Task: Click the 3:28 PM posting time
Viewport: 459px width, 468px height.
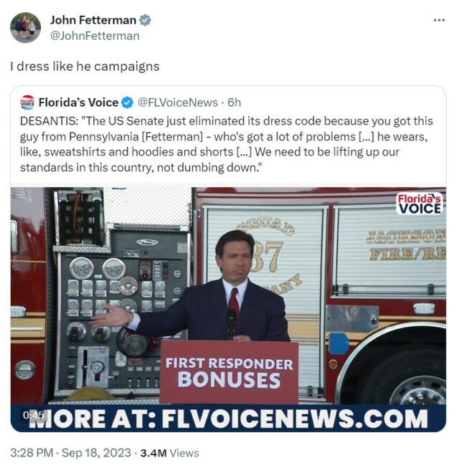Action: click(32, 453)
